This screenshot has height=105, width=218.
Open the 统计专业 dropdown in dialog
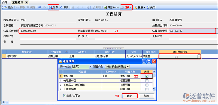pyautogui.click(x=90, y=67)
